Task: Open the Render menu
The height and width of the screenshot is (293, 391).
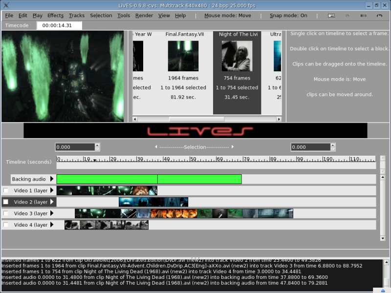Action: 144,16
